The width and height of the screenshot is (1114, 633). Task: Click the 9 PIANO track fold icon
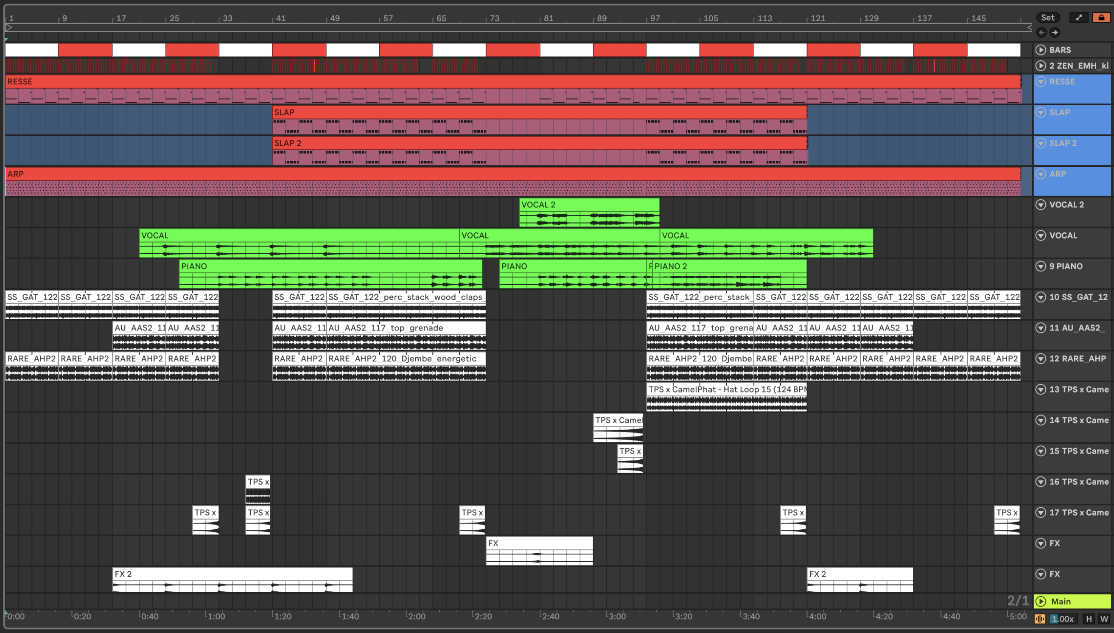tap(1041, 266)
